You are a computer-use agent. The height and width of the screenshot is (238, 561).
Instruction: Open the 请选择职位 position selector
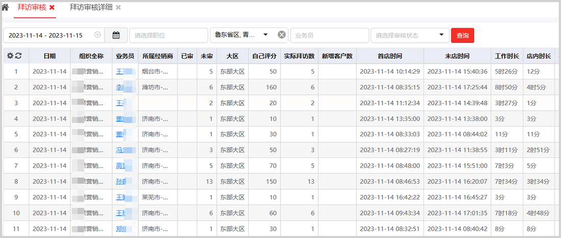click(x=168, y=35)
